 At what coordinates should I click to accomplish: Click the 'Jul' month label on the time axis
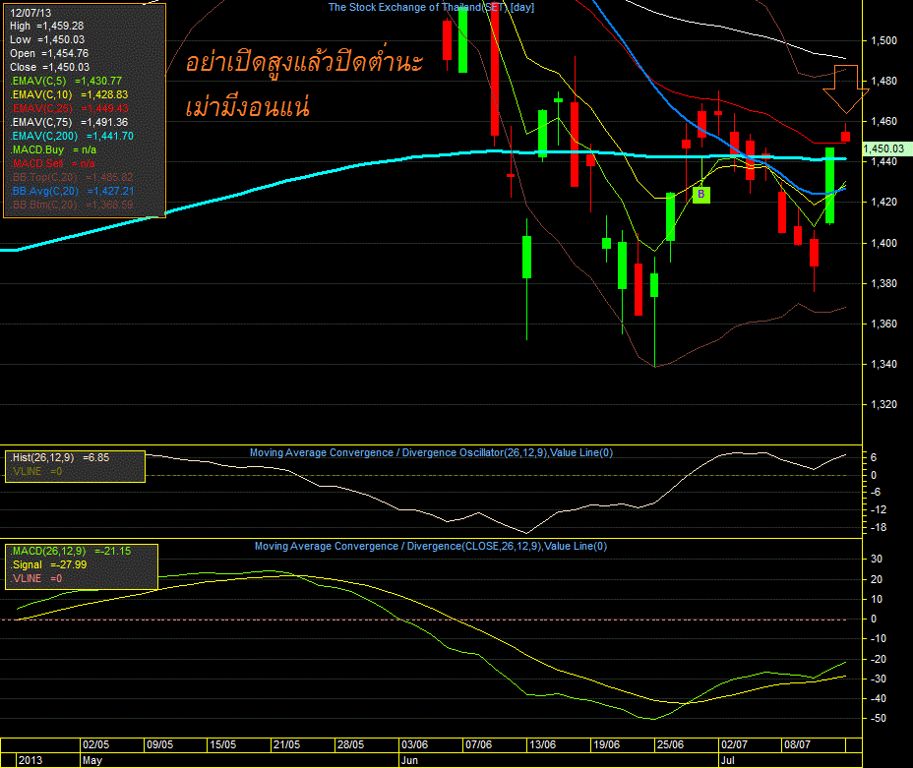[x=727, y=760]
